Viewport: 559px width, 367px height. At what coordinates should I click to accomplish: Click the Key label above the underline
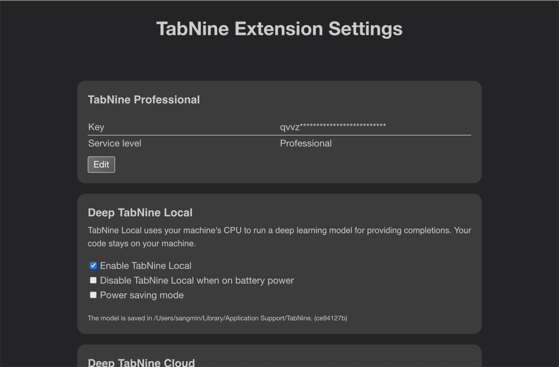coord(96,127)
